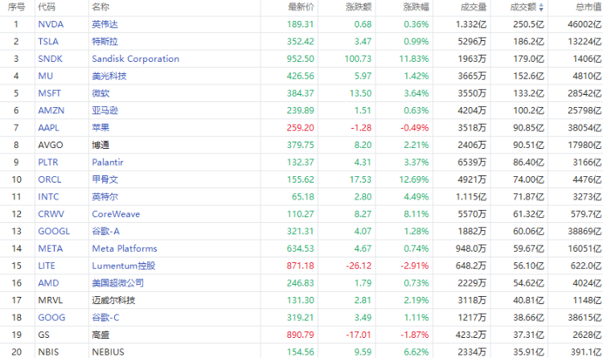Open the Palantir name link
This screenshot has width=603, height=358.
[x=108, y=163]
